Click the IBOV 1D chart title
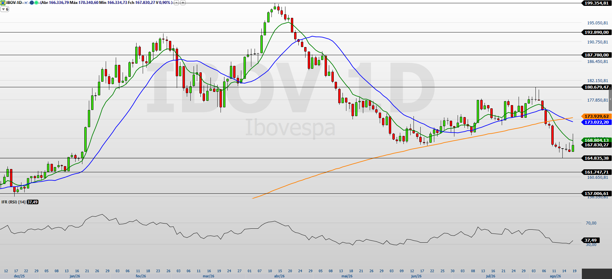This screenshot has width=612, height=279. 14,3
